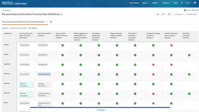Click the View Updates link
The height and width of the screenshot is (112, 199).
tap(33, 28)
